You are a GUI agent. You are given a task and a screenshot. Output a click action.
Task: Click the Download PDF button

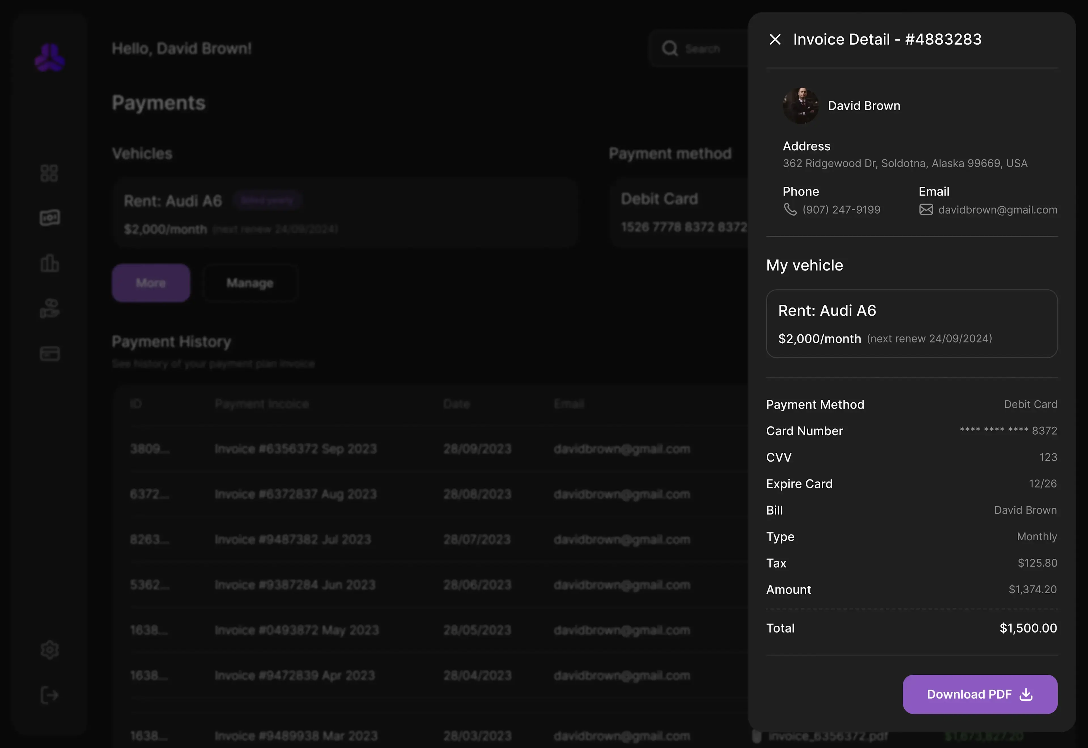[x=980, y=694]
